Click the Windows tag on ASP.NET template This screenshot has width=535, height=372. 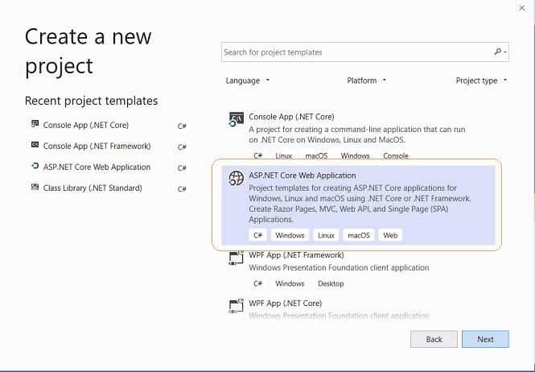(290, 235)
